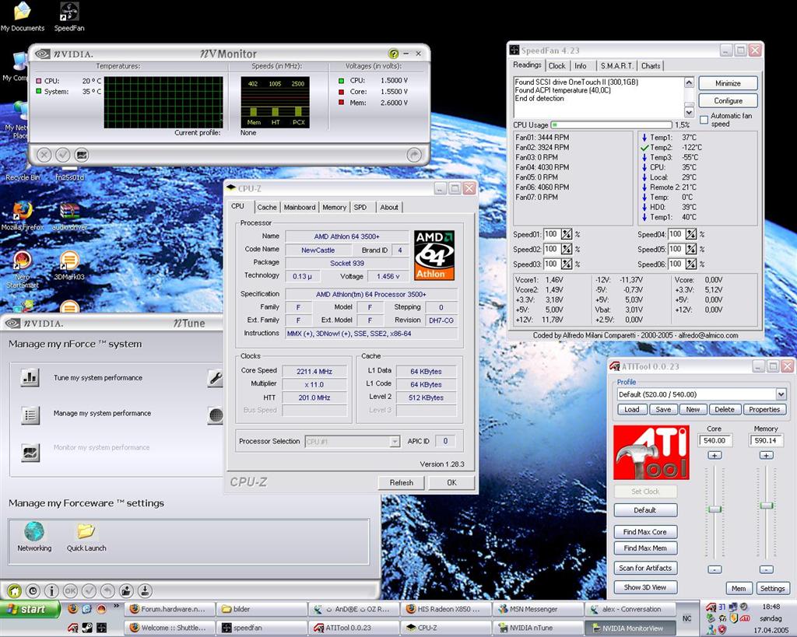Open the Quick Launch folder icon in nTune
Image resolution: width=797 pixels, height=637 pixels.
pyautogui.click(x=86, y=531)
